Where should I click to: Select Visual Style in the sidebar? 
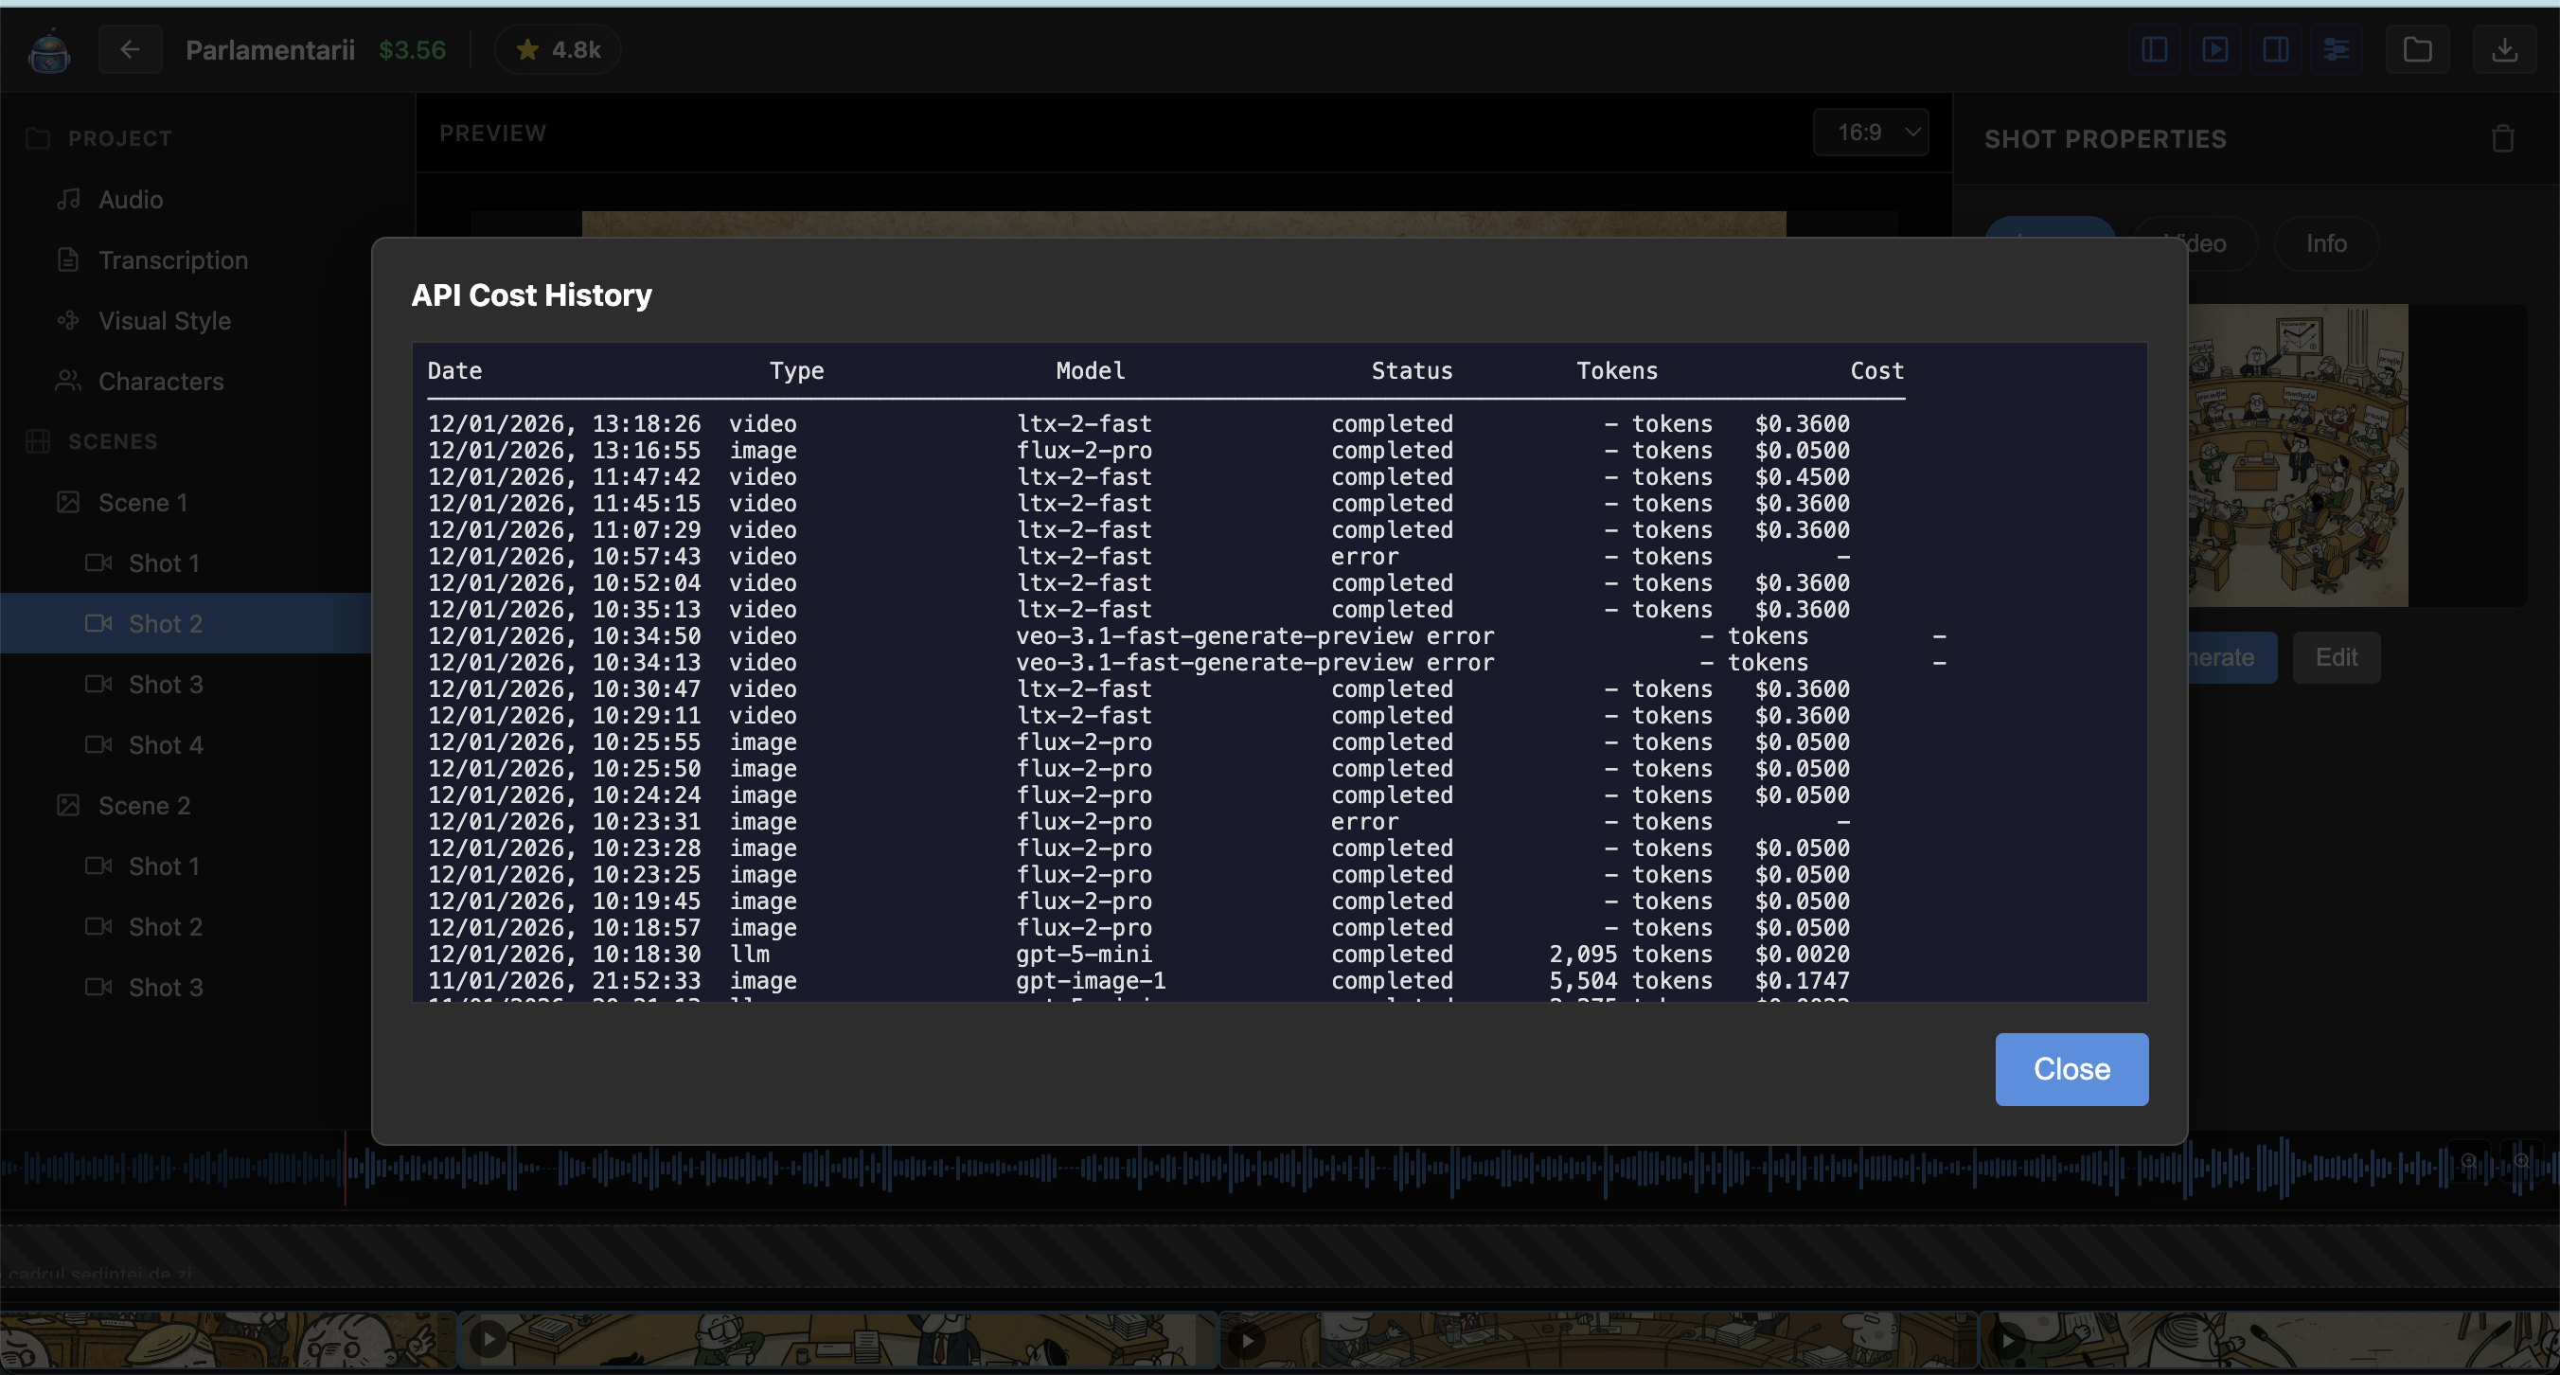[164, 321]
